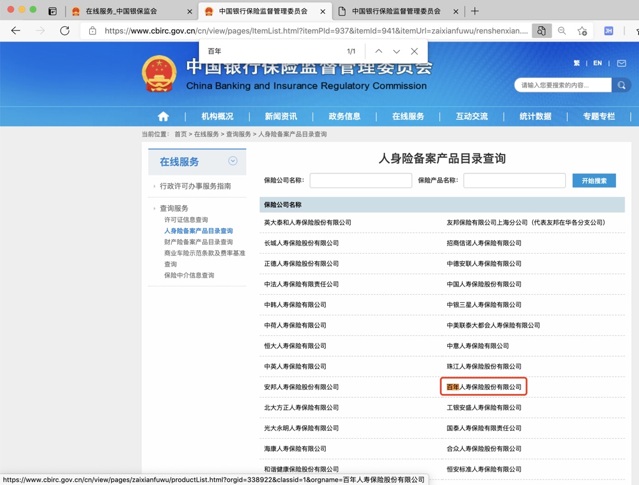Open 许可证信息查询 in the sidebar

click(x=186, y=219)
